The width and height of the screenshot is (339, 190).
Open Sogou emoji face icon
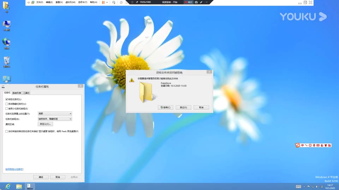click(x=310, y=145)
